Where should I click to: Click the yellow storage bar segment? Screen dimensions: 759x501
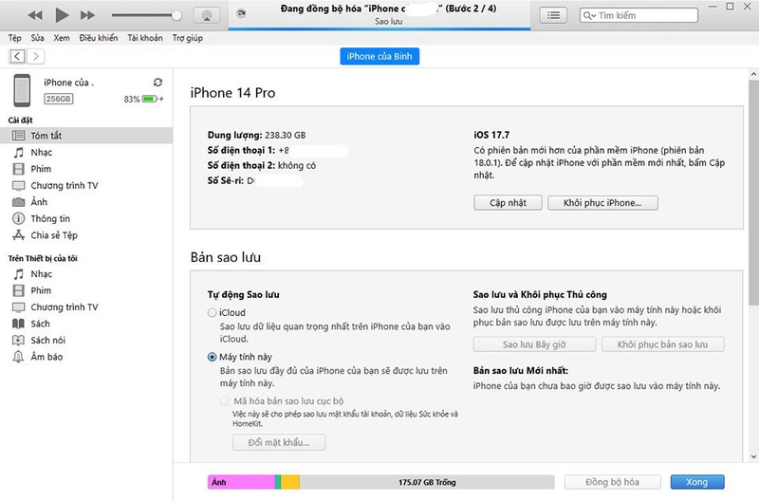[290, 482]
